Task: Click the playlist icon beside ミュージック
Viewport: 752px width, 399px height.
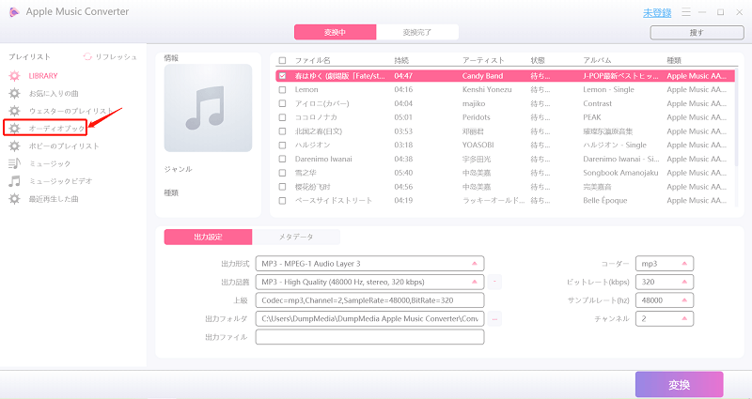Action: pos(14,163)
